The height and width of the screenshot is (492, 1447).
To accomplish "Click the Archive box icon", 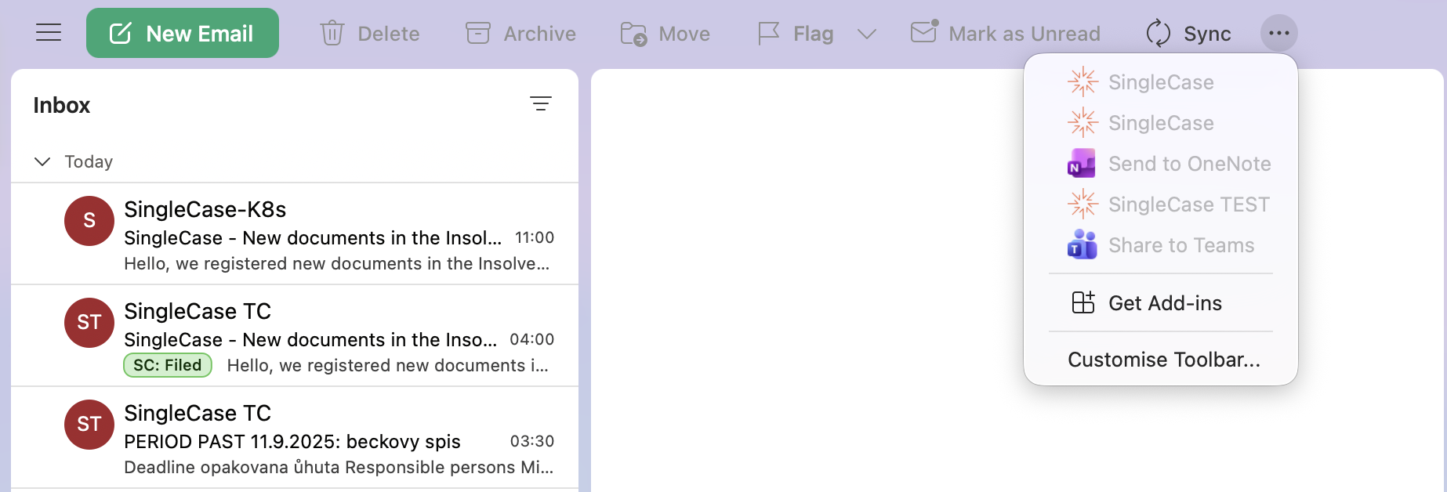I will pyautogui.click(x=478, y=33).
